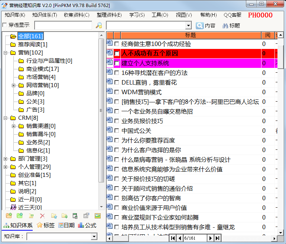Enable the 穿透显示 checkbox
Screen dimensions: 286x244
click(x=5, y=25)
